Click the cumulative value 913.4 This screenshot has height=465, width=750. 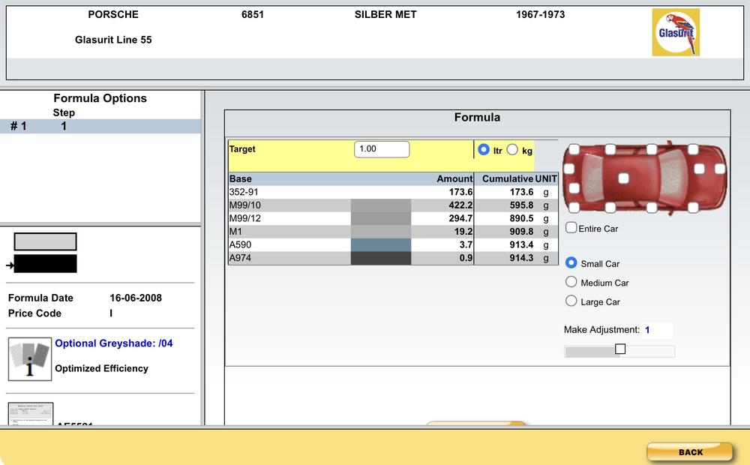521,245
